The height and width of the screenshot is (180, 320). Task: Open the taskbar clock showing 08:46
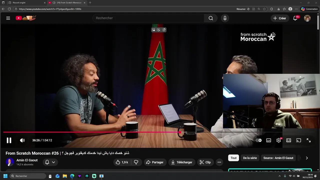point(308,176)
